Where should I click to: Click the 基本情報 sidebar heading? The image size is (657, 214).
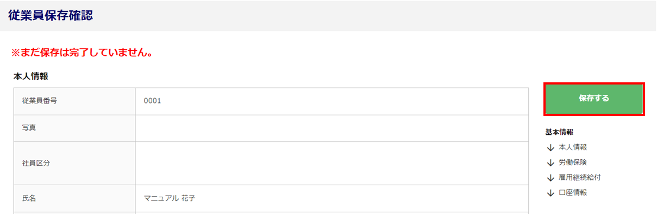click(x=559, y=132)
